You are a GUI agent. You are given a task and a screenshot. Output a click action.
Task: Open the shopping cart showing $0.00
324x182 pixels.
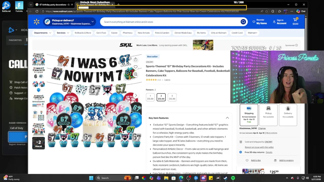tap(295, 21)
